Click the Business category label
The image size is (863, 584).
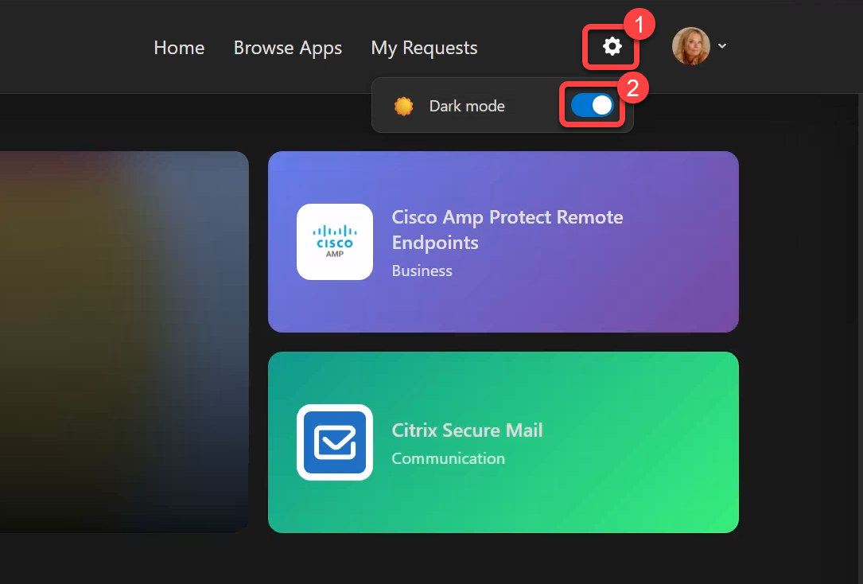click(422, 271)
